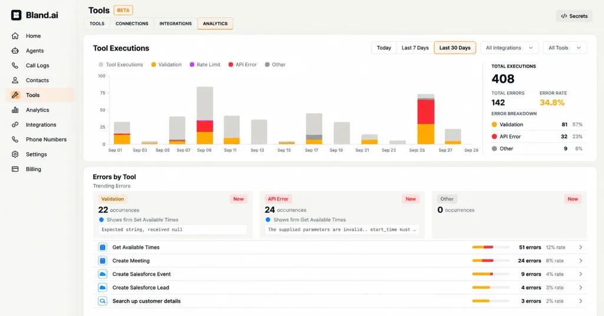Screen dimensions: 604x316
Task: Click the Phone Numbers handset icon
Action: tap(15, 139)
